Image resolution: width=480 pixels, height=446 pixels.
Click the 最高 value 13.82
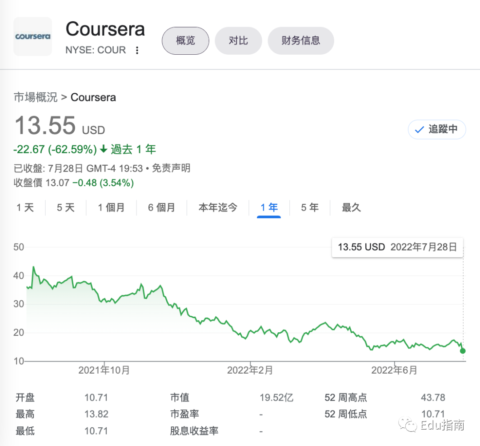click(x=96, y=414)
